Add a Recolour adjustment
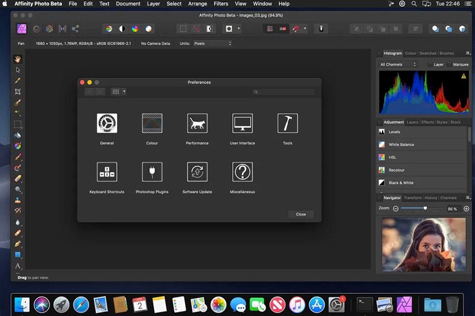Viewport: 475px width, 316px height. [x=422, y=170]
